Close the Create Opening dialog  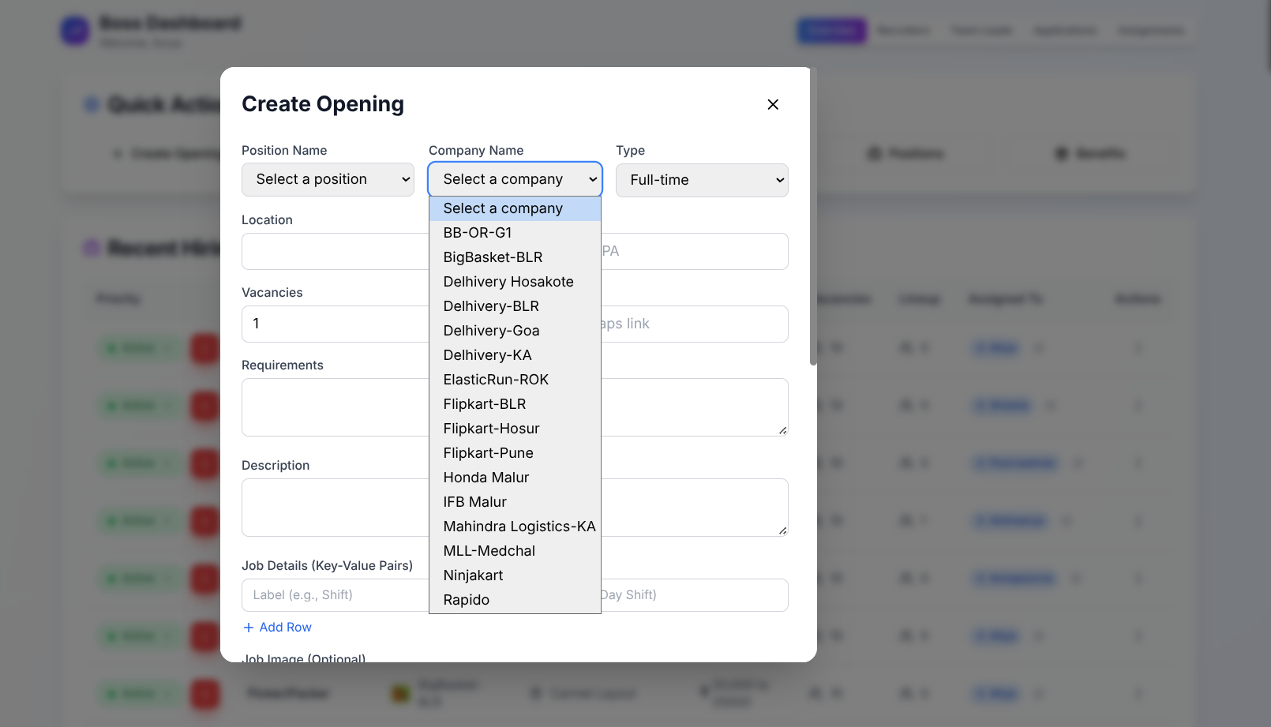(x=772, y=103)
